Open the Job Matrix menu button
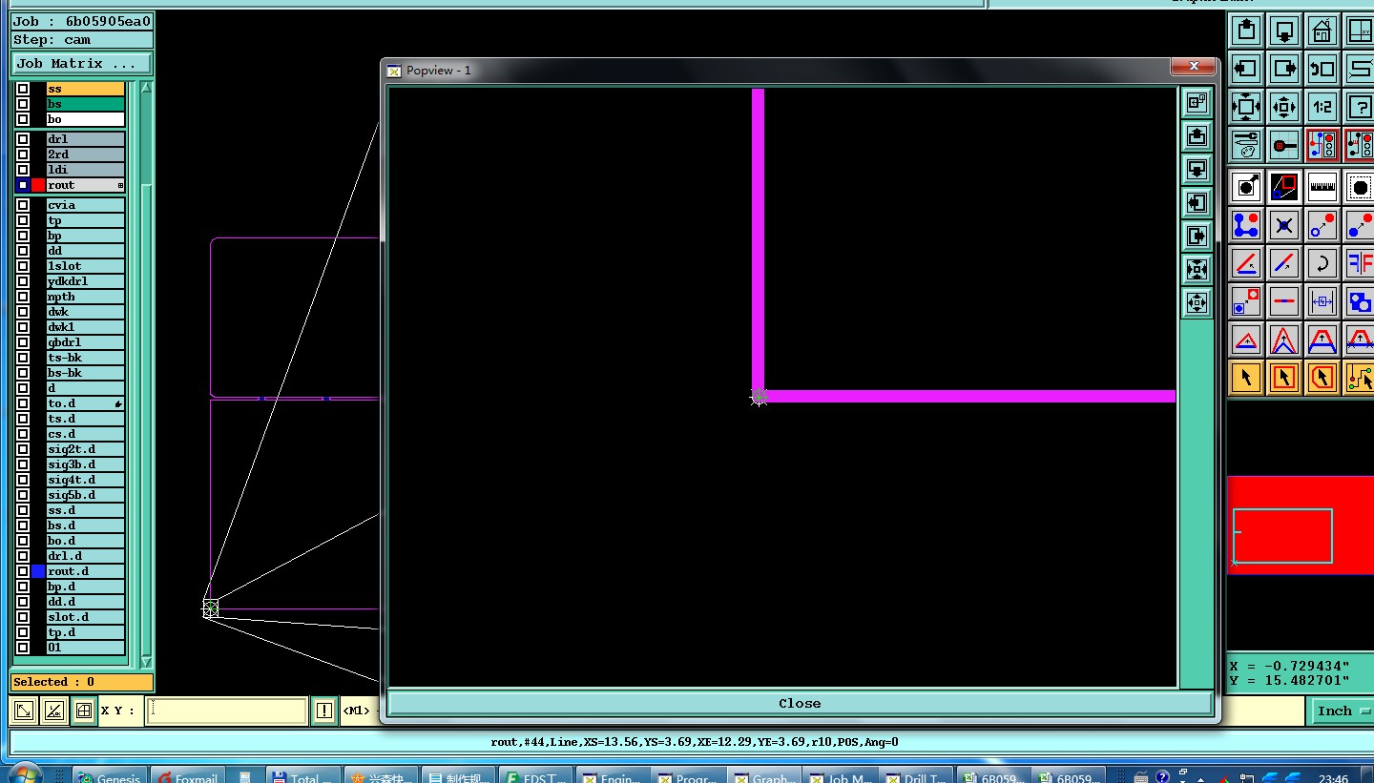Screen dimensions: 1374x783 (x=81, y=63)
